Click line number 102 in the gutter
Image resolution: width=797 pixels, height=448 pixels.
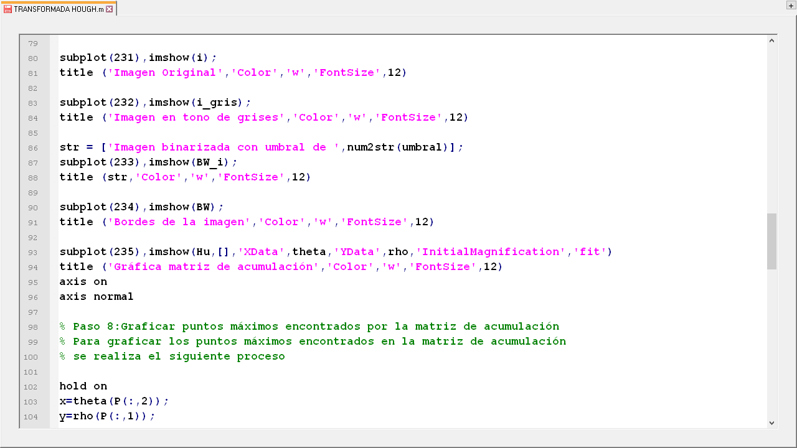tap(31, 386)
